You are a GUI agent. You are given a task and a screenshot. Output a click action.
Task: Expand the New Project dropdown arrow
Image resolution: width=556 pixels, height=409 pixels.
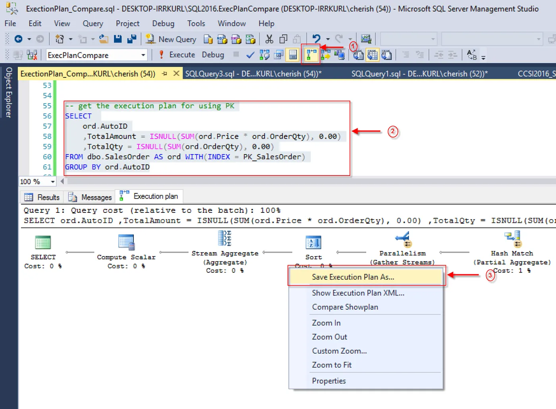coord(71,39)
